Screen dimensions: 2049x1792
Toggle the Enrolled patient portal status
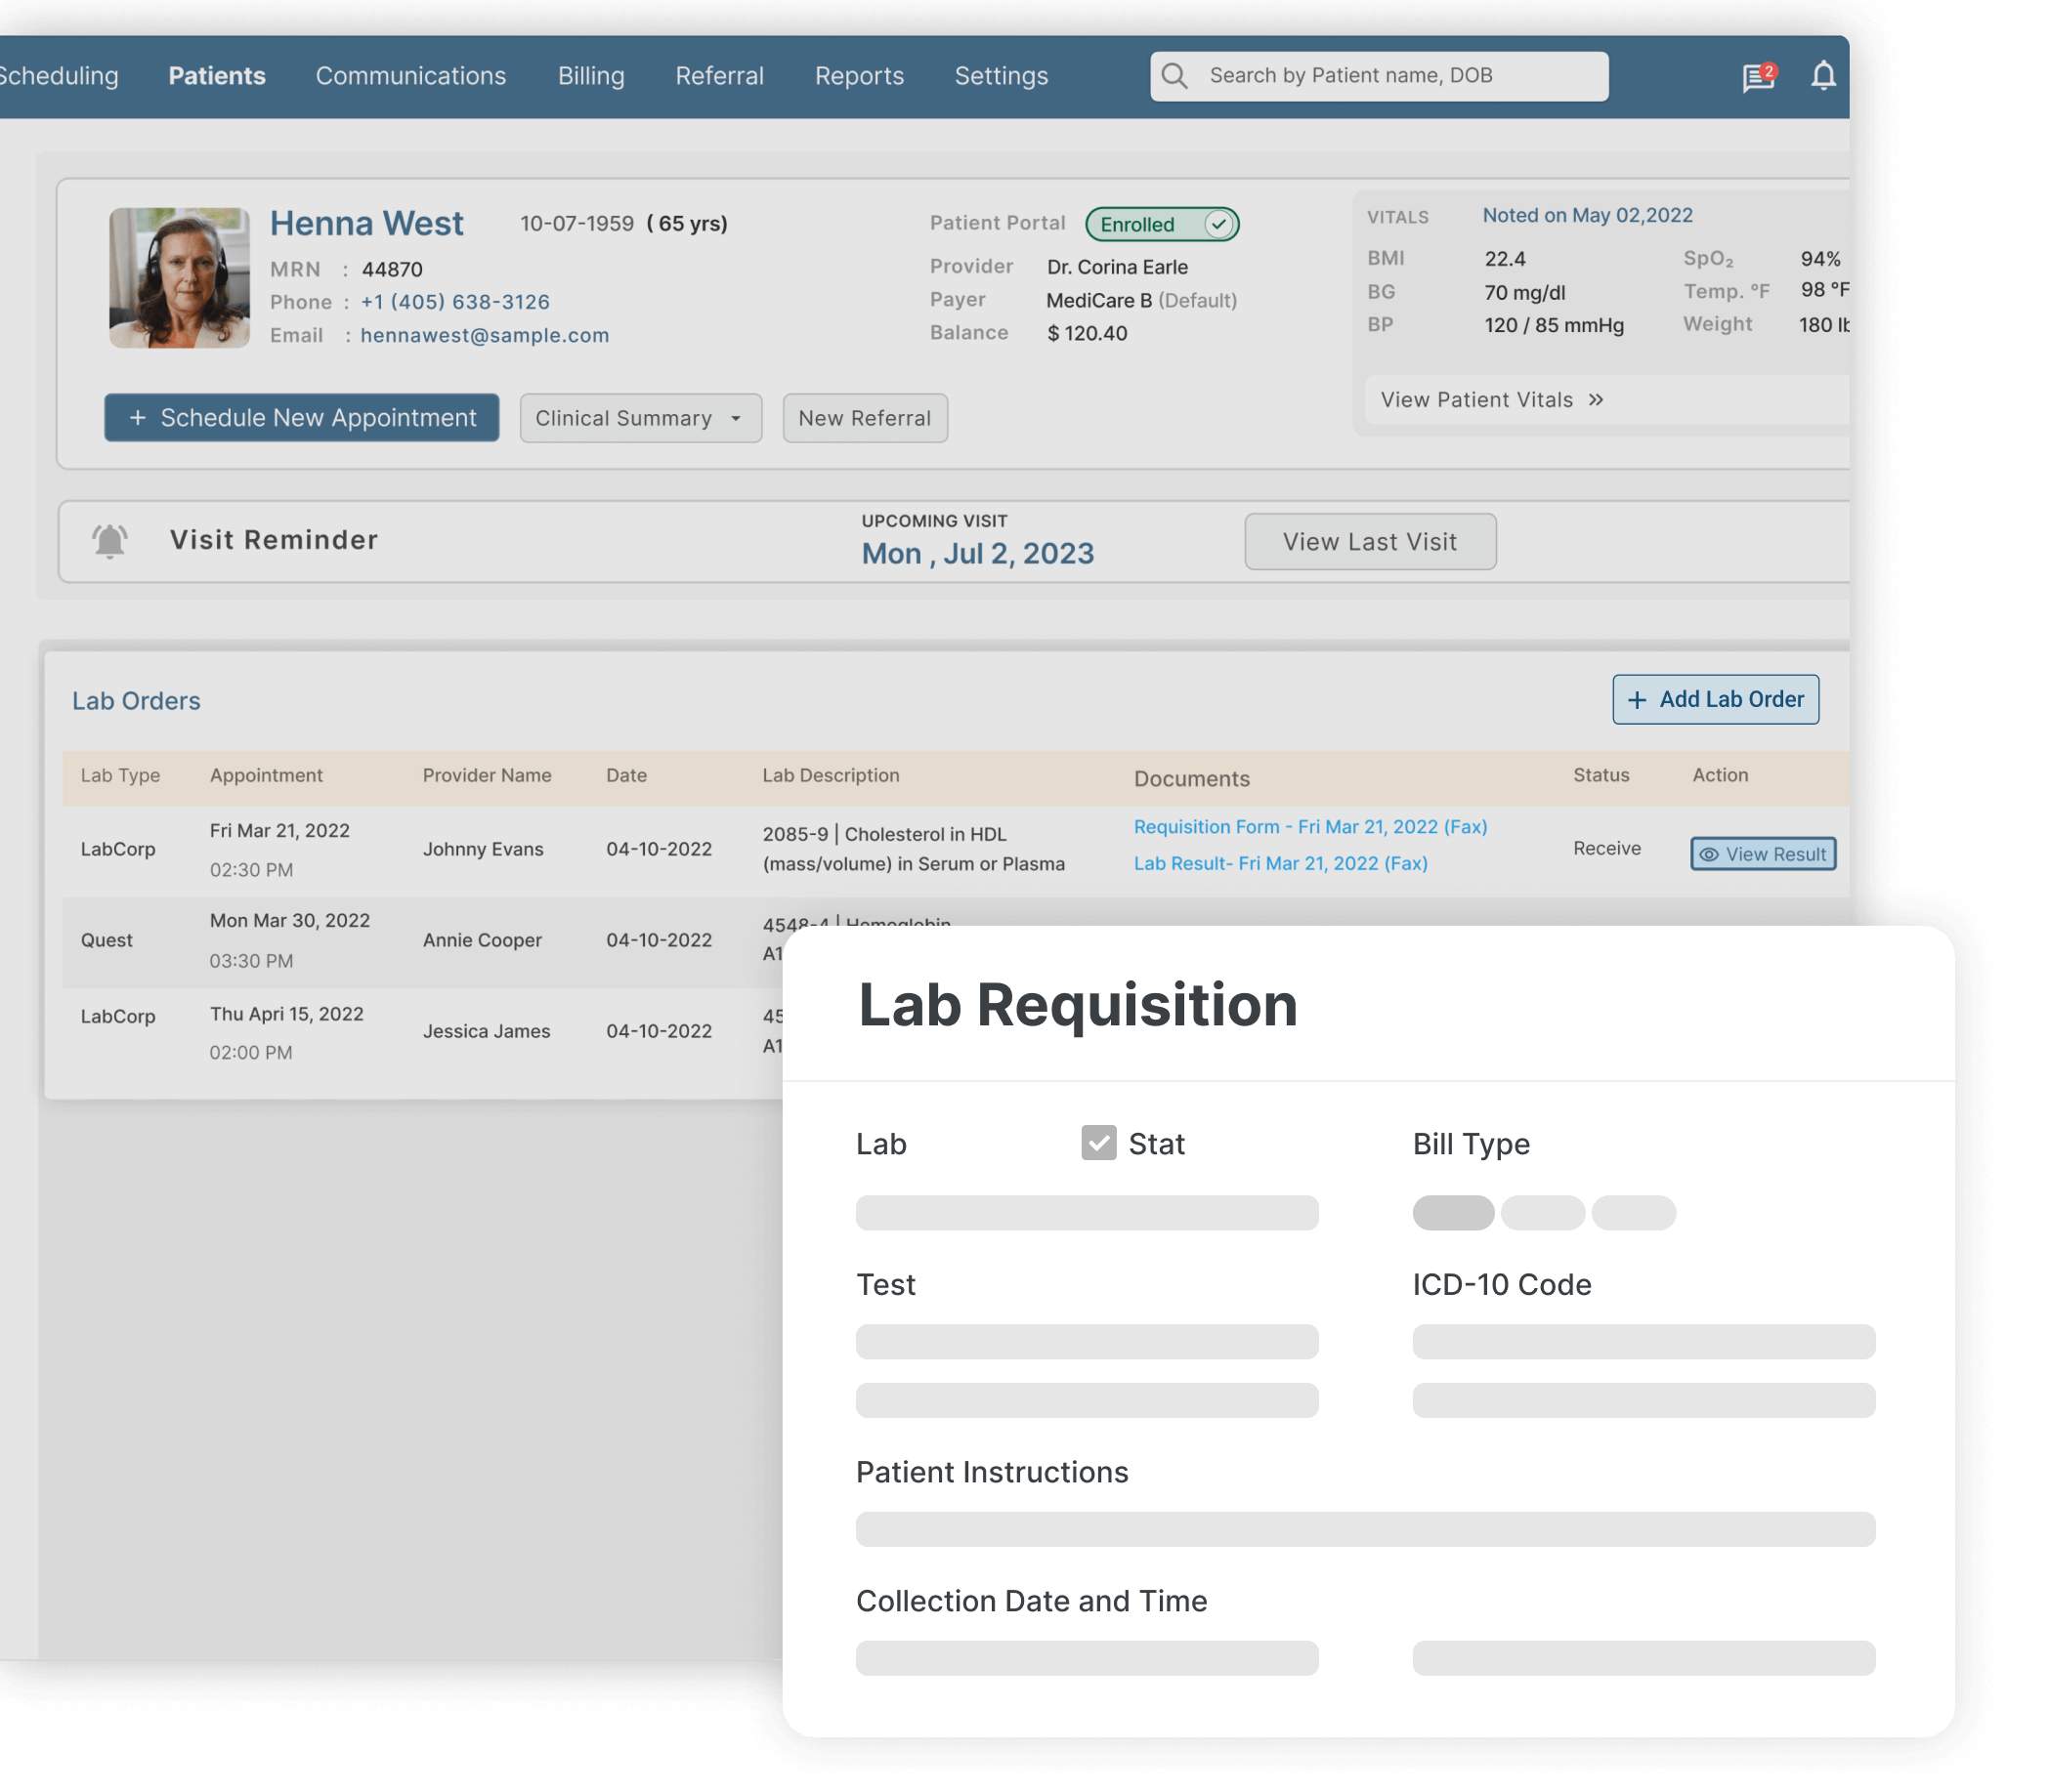coord(1163,224)
